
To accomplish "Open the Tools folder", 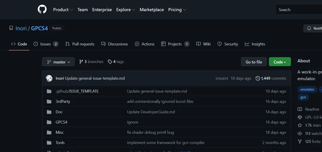I will (x=60, y=142).
